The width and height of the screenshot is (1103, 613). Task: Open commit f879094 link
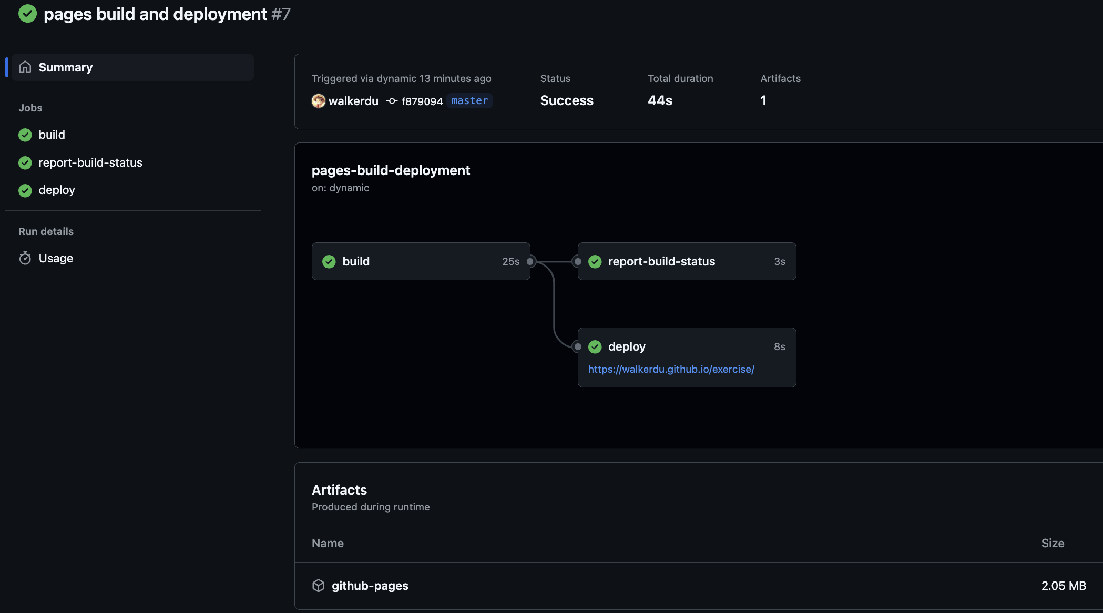(x=422, y=101)
